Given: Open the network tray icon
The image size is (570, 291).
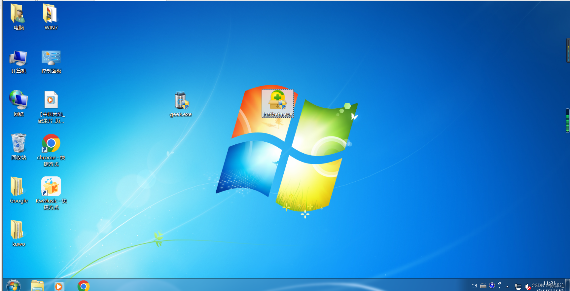Looking at the screenshot, I should pos(518,287).
